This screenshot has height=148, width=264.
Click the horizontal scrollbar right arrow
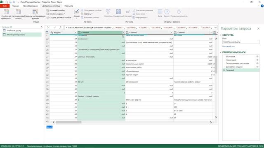click(211, 122)
